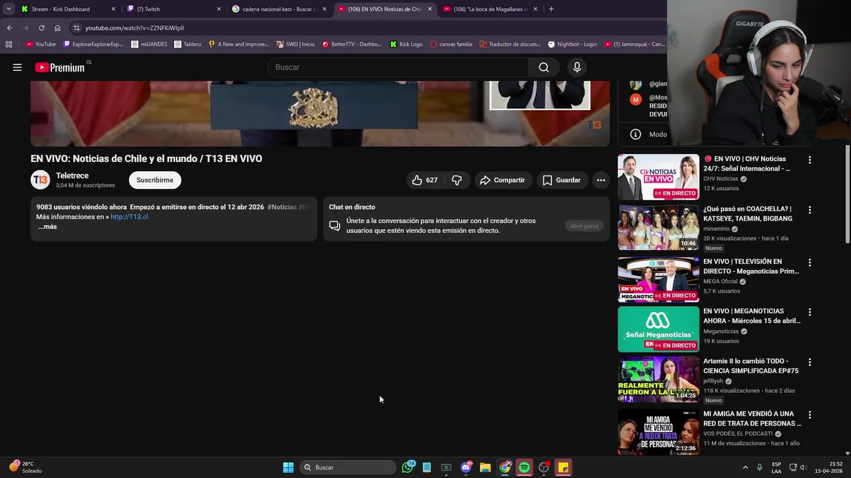Open the tab search dropdown arrow
Image resolution: width=851 pixels, height=478 pixels.
9,9
